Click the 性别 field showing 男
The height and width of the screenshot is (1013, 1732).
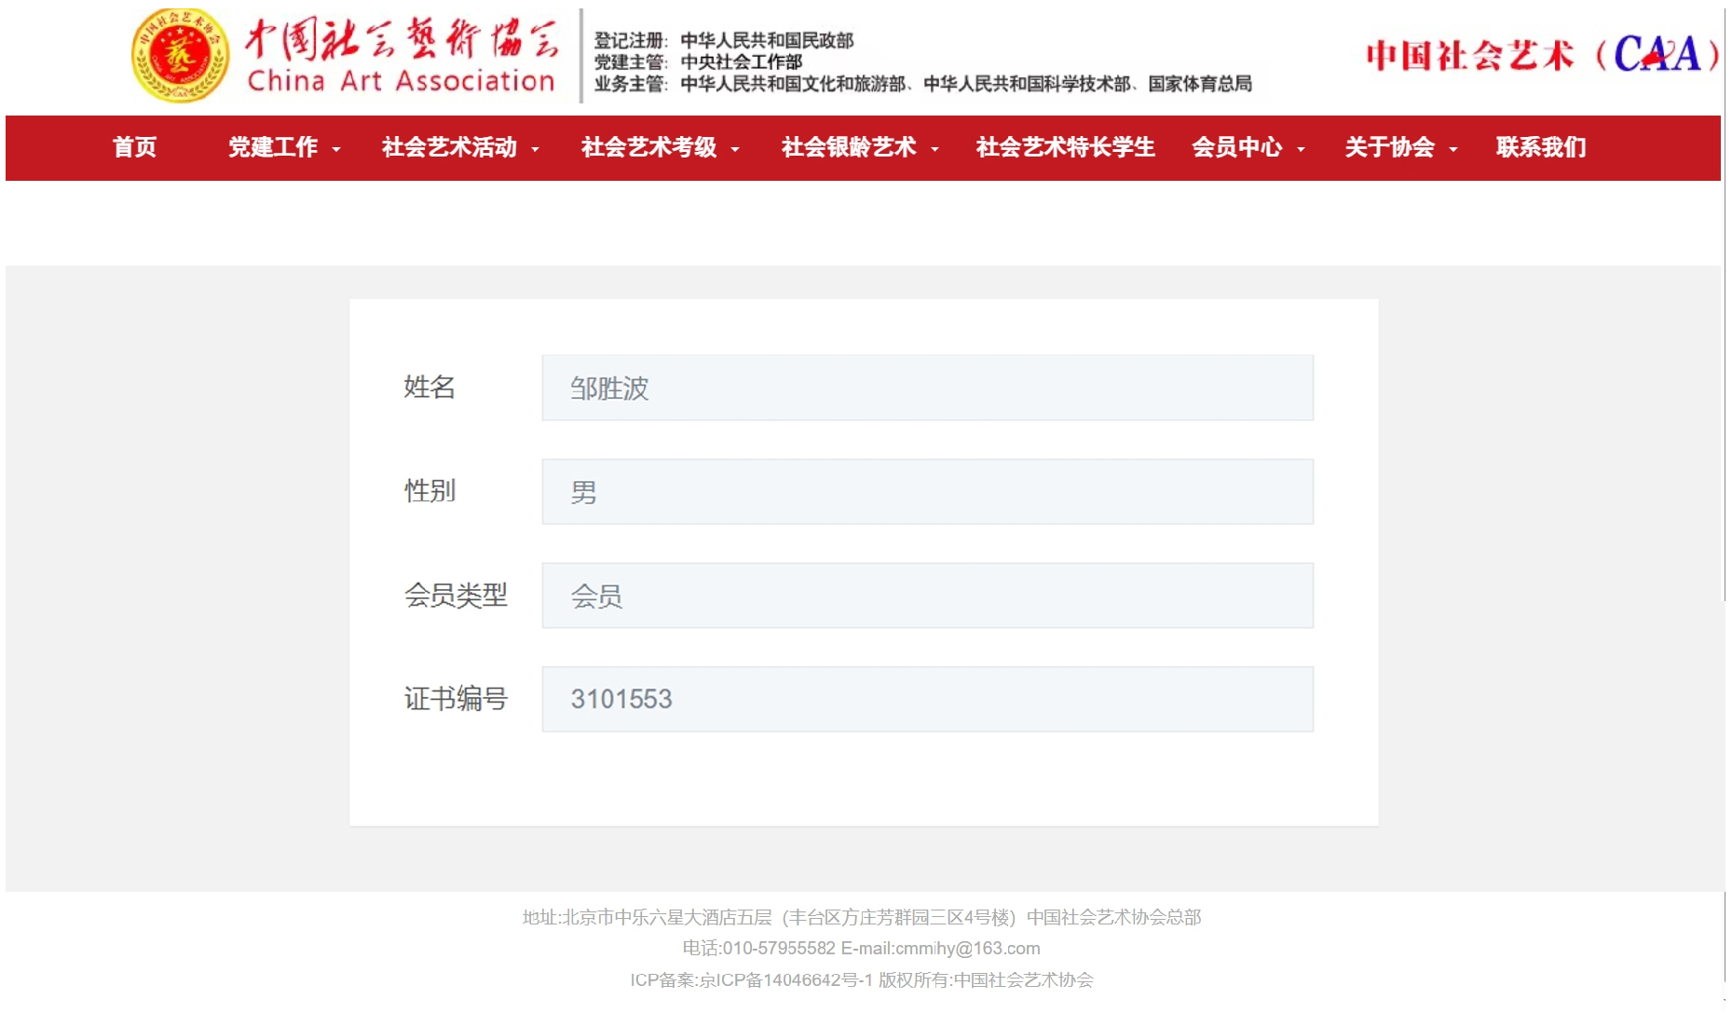point(927,491)
